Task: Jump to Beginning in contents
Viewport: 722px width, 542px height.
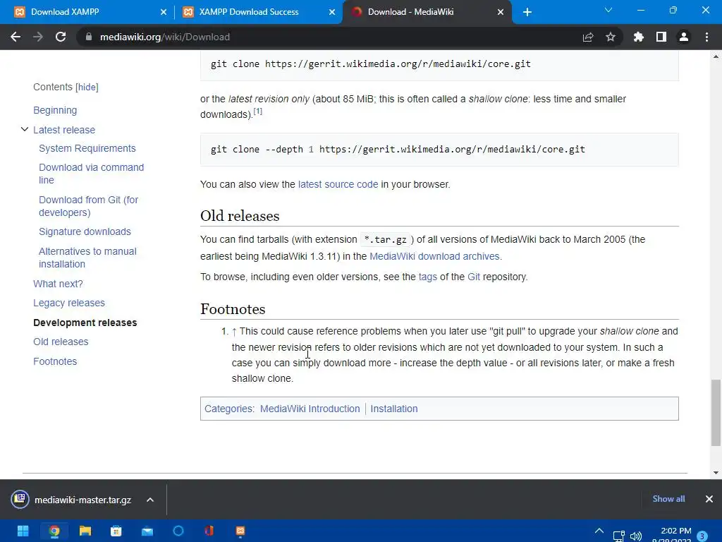Action: pyautogui.click(x=55, y=110)
